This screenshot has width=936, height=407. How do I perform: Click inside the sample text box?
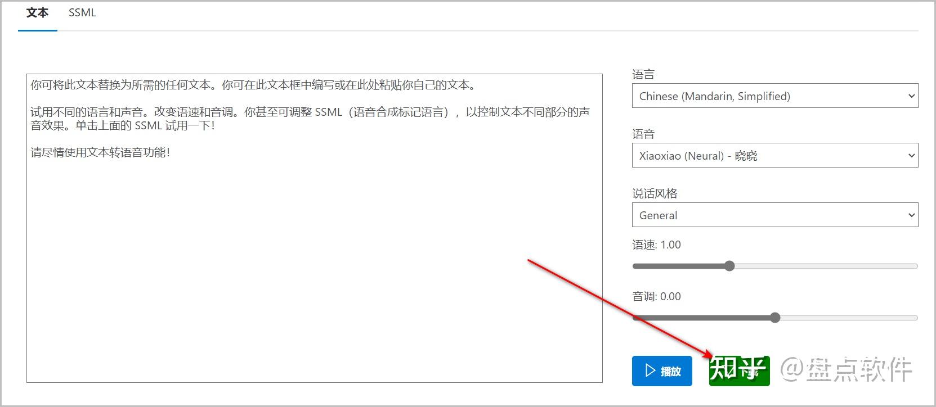tap(314, 228)
